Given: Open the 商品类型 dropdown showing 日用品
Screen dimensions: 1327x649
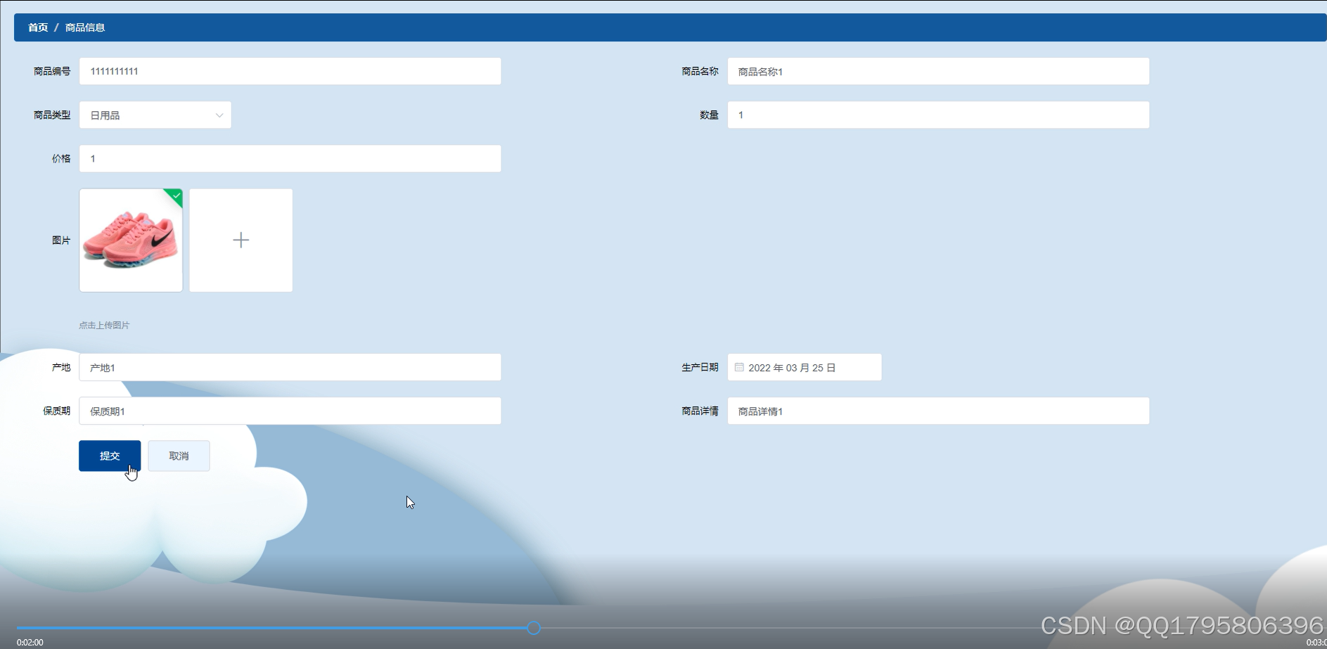Looking at the screenshot, I should (155, 115).
